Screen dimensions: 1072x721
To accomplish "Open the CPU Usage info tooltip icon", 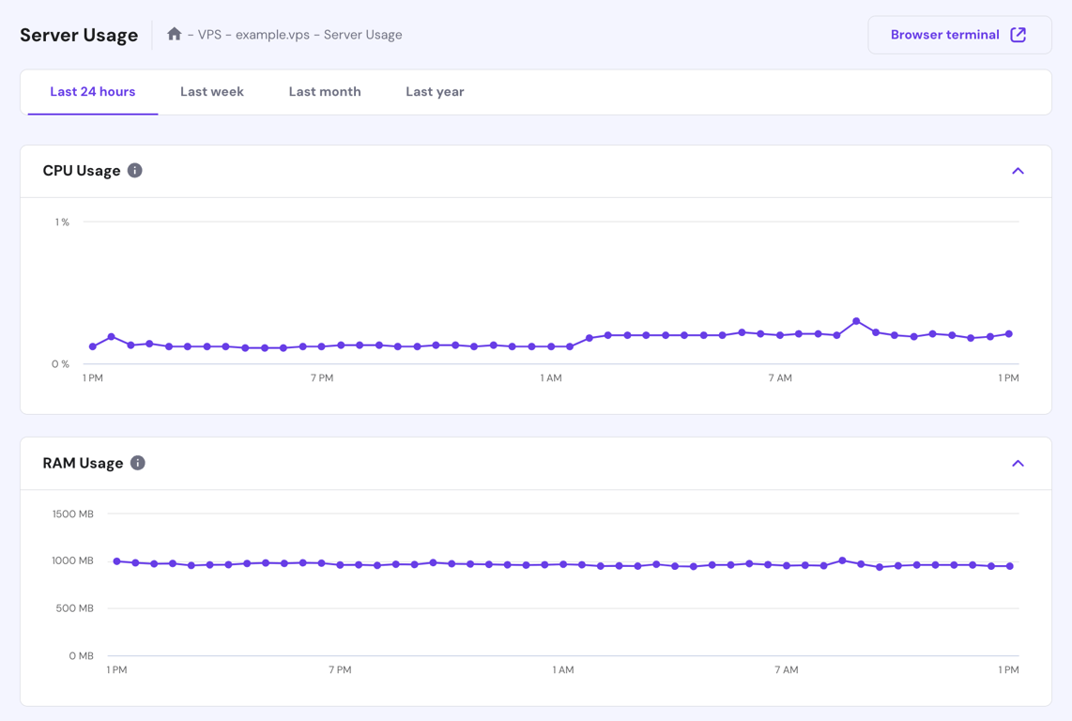I will point(134,171).
